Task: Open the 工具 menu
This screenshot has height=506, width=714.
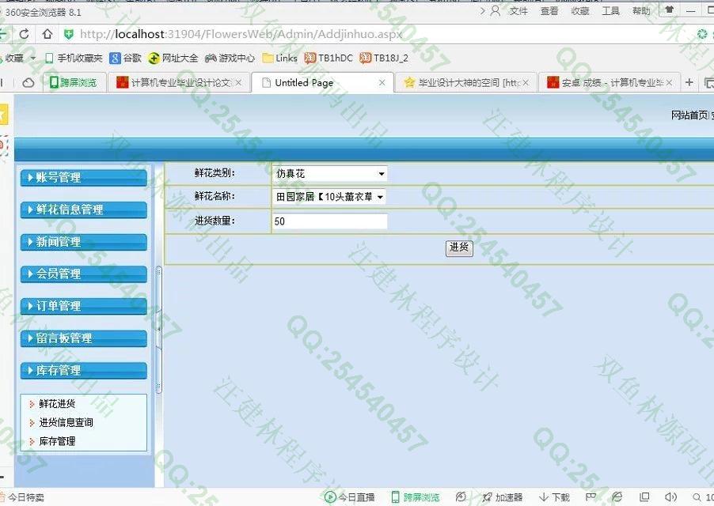Action: point(610,11)
